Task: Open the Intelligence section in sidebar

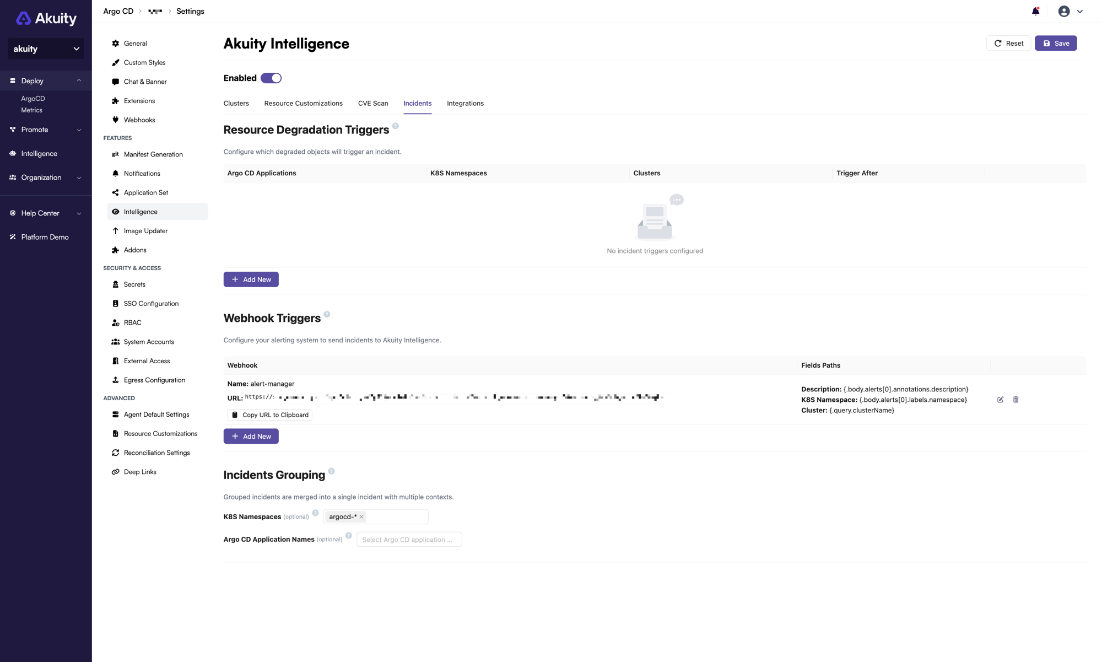Action: pos(39,153)
